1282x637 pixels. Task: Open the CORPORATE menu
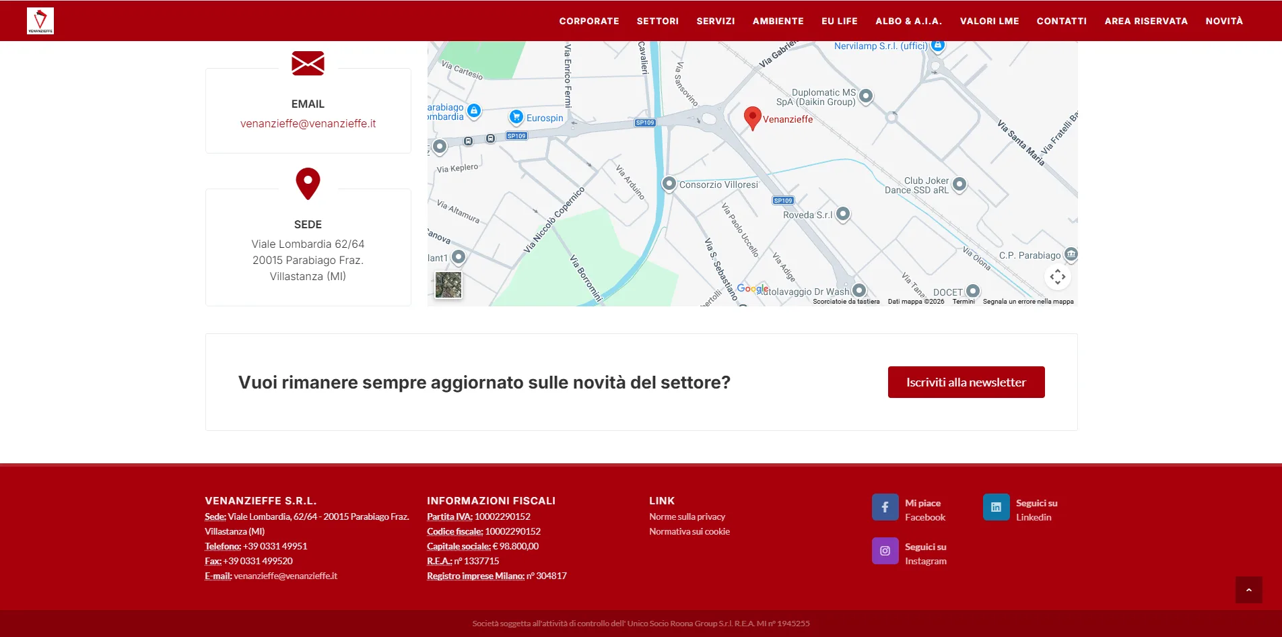(589, 21)
